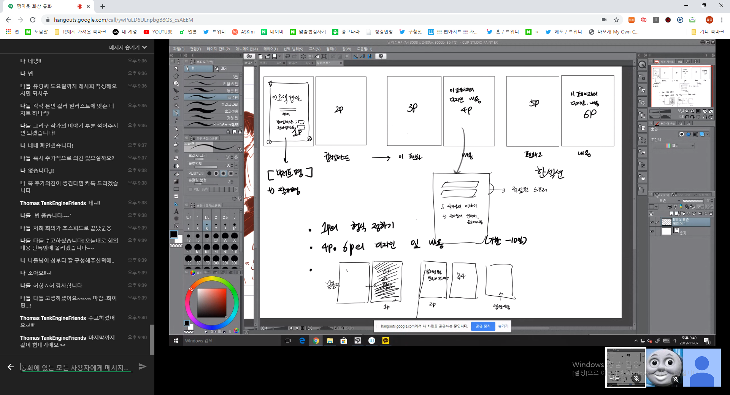Select the Rotate/Move view tool

pyautogui.click(x=176, y=76)
